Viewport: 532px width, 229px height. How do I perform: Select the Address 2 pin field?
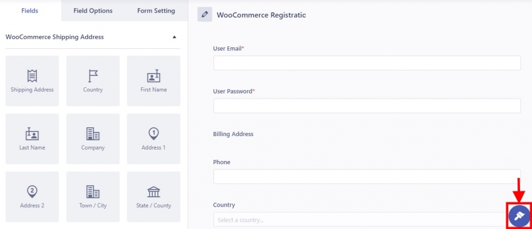32,196
